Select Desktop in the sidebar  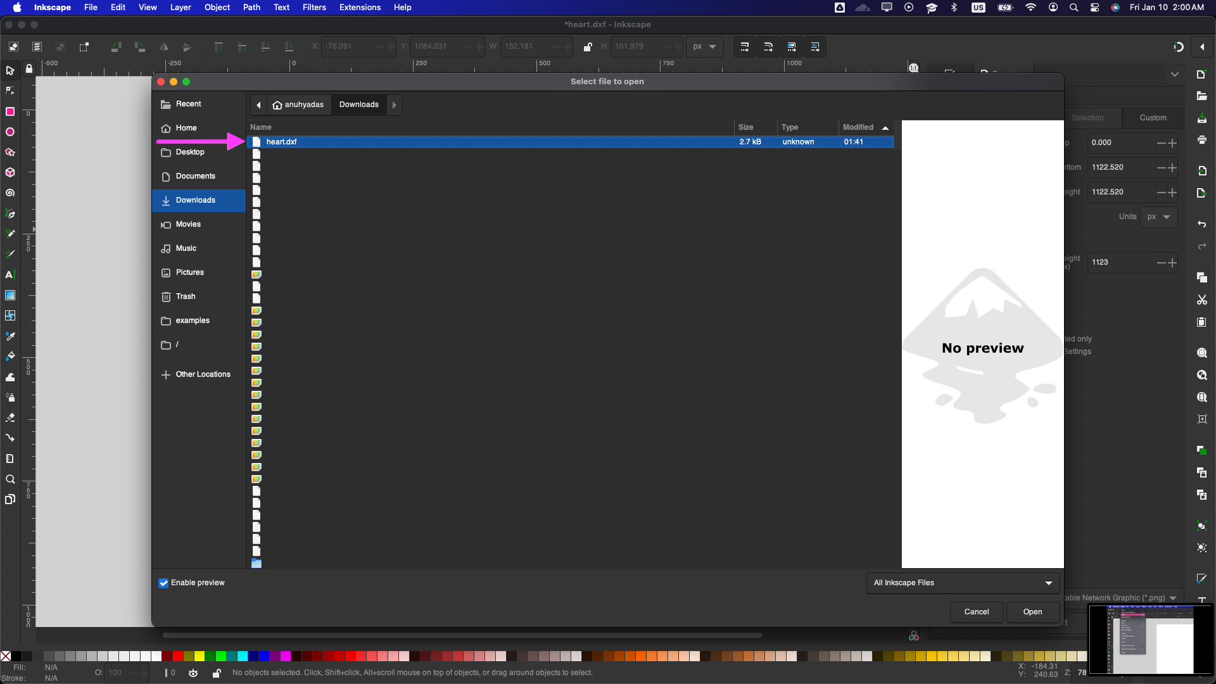(199, 152)
